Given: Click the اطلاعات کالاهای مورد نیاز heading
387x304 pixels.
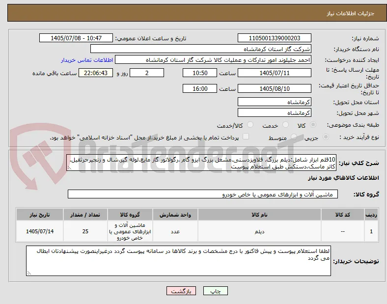Looking at the screenshot, I should click(x=343, y=178).
